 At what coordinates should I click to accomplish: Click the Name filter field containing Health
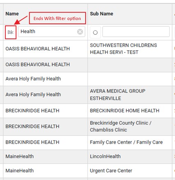[x=52, y=32]
